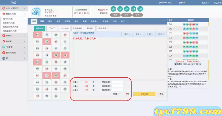Click the teal 28 icon next to PC蛋蛋
222x116 pixels.
click(4, 47)
